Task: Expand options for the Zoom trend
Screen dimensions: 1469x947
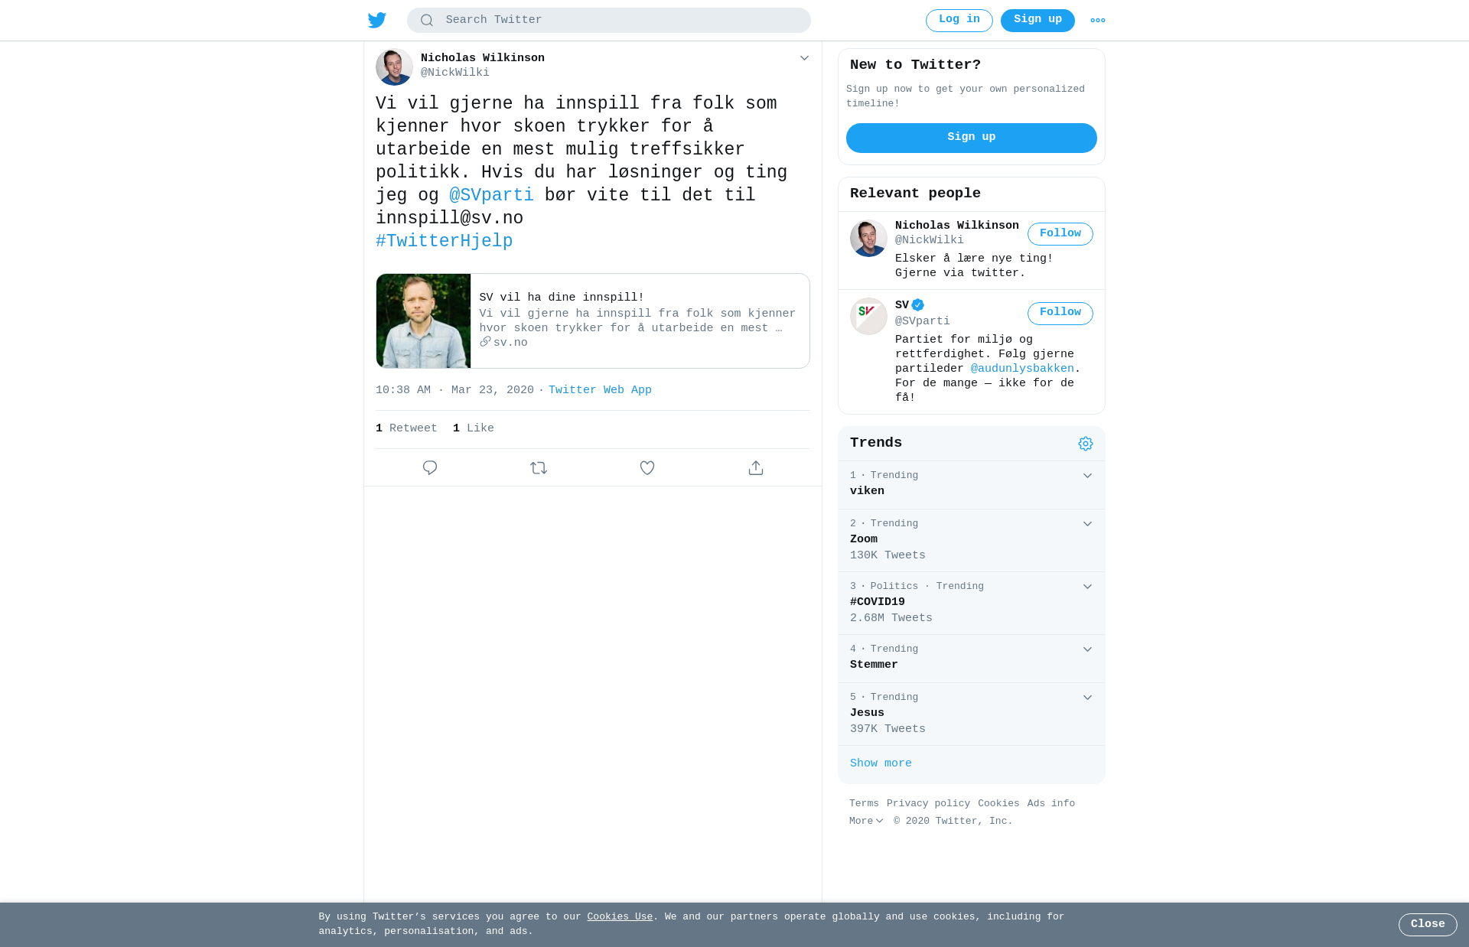Action: 1087,524
